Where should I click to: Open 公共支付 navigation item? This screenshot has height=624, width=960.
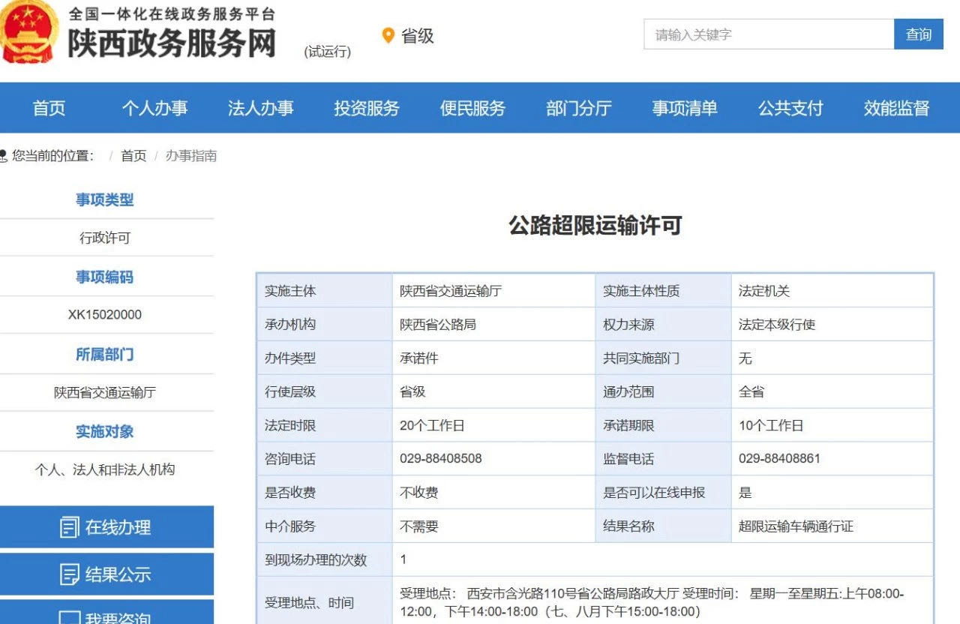790,108
